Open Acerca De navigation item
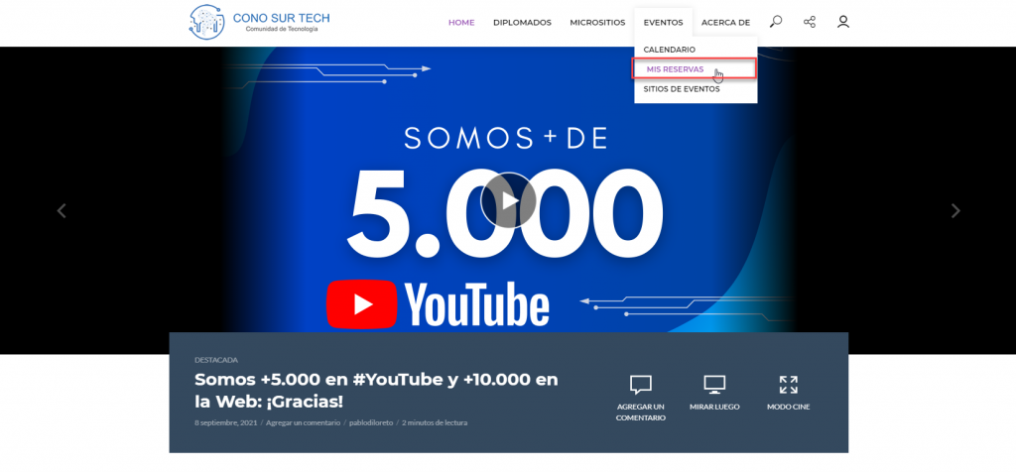The image size is (1016, 472). click(x=725, y=22)
